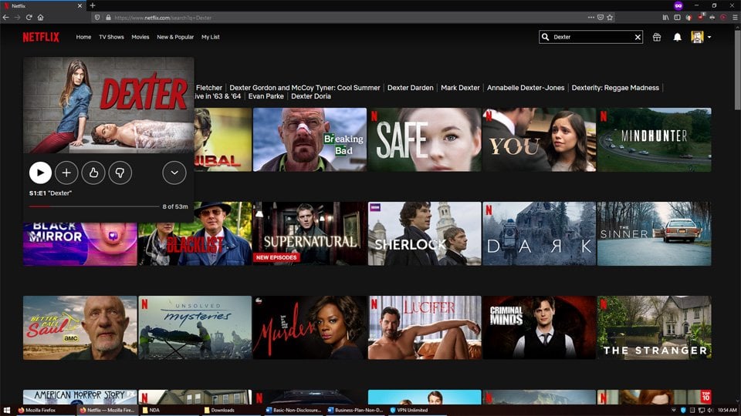This screenshot has height=416, width=741.
Task: Open the Breaking Bad thumbnail
Action: coord(310,139)
